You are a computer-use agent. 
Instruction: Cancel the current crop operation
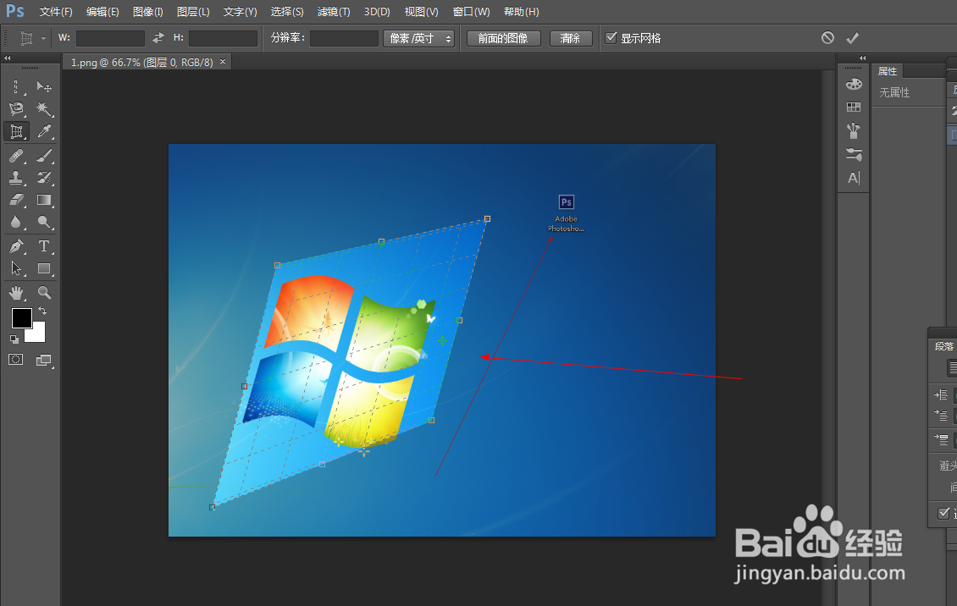coord(827,38)
